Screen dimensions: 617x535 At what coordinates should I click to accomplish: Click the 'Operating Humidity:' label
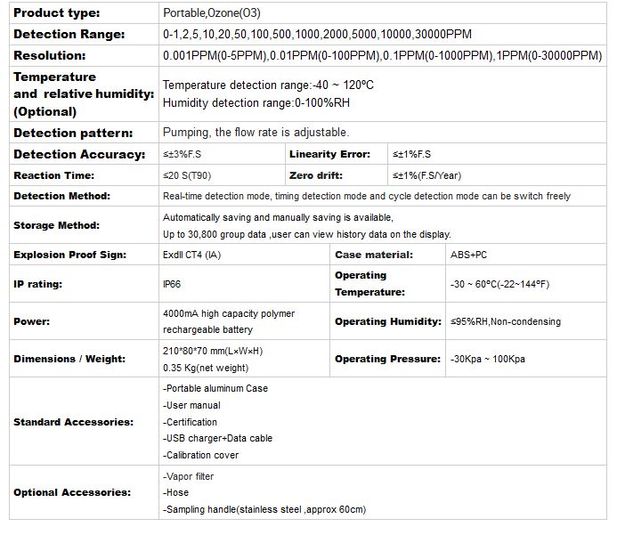pyautogui.click(x=388, y=321)
